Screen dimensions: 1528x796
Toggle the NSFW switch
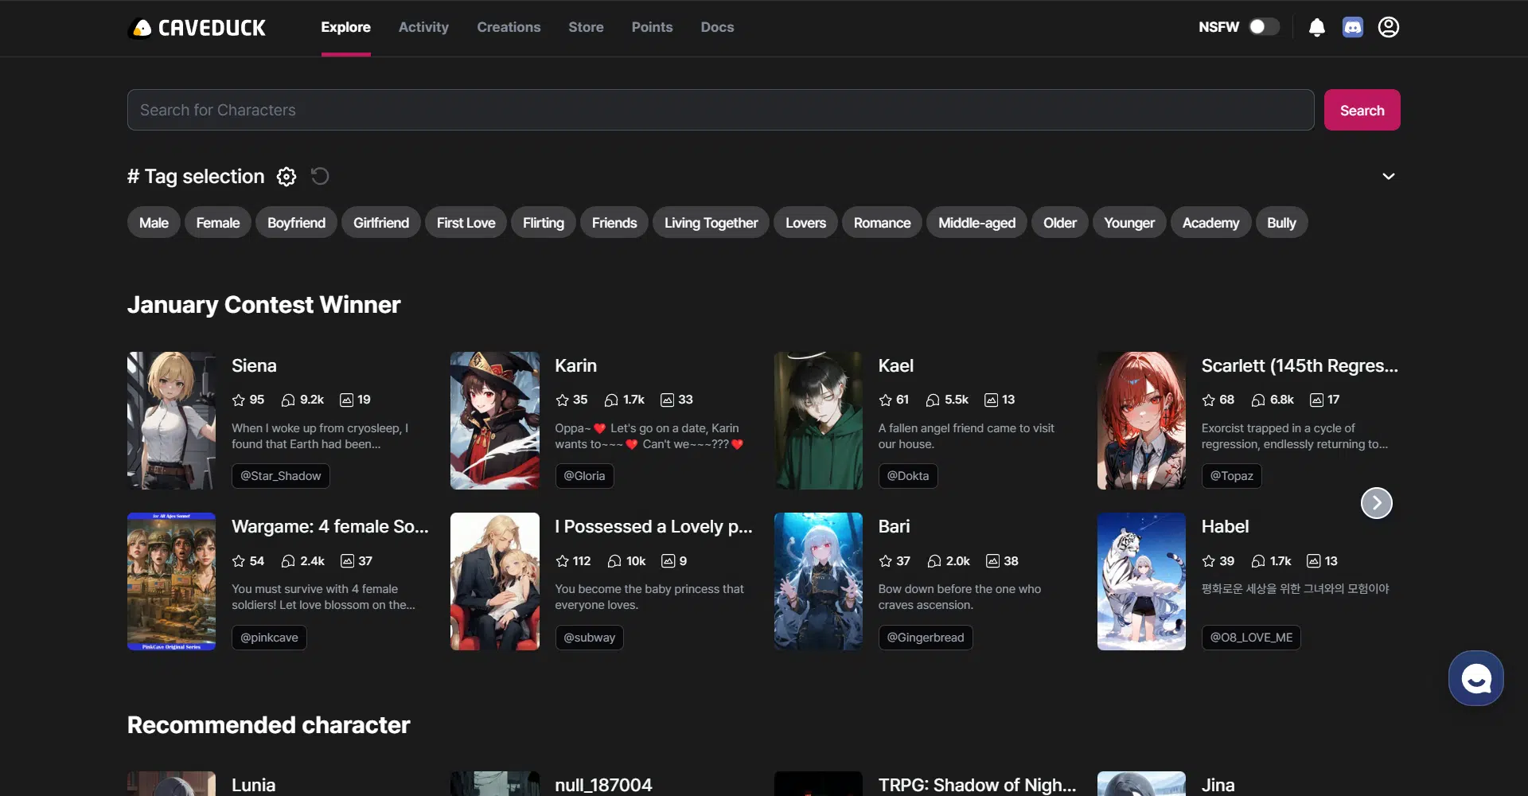[1264, 27]
